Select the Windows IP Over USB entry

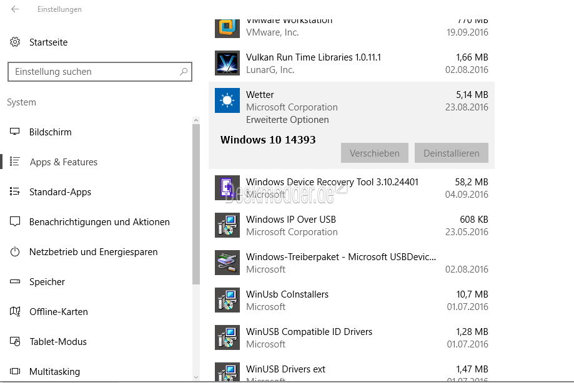point(352,225)
